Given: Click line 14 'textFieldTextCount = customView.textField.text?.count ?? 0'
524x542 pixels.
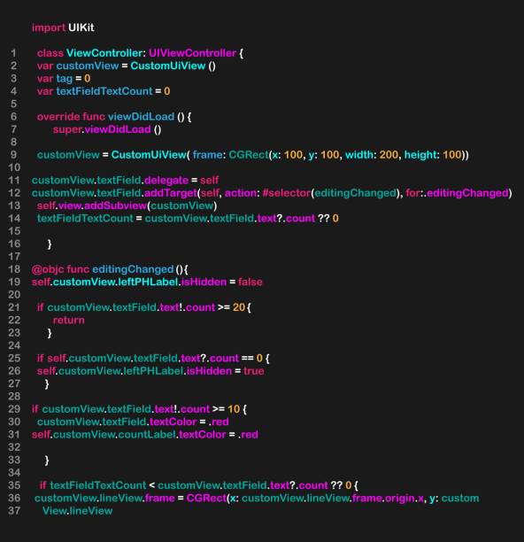Looking at the screenshot, I should (x=188, y=219).
